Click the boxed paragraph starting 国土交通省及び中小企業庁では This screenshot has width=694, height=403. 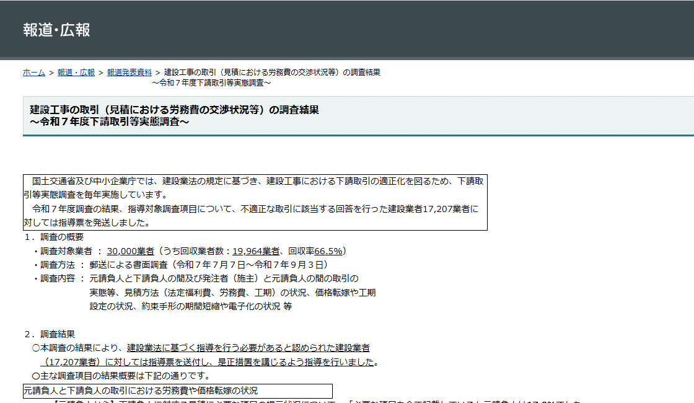(255, 202)
